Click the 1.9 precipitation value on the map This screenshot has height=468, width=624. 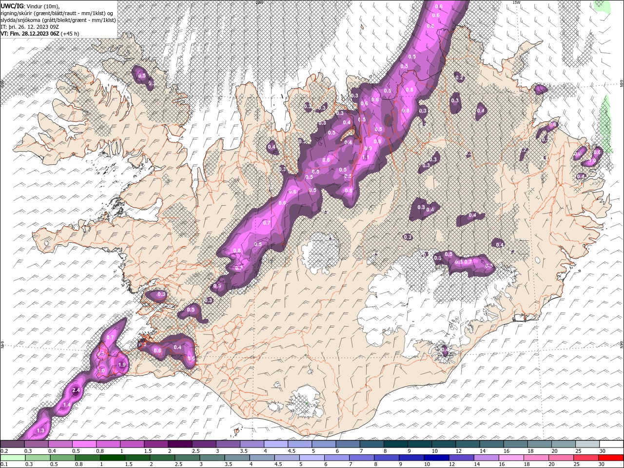[x=122, y=365]
